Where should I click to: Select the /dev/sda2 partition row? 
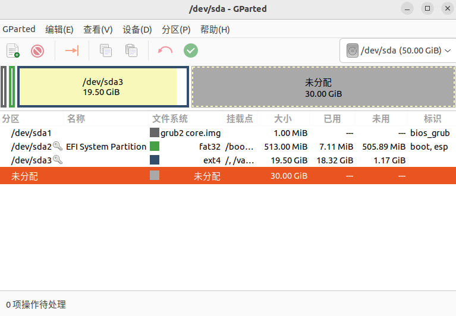coord(228,146)
